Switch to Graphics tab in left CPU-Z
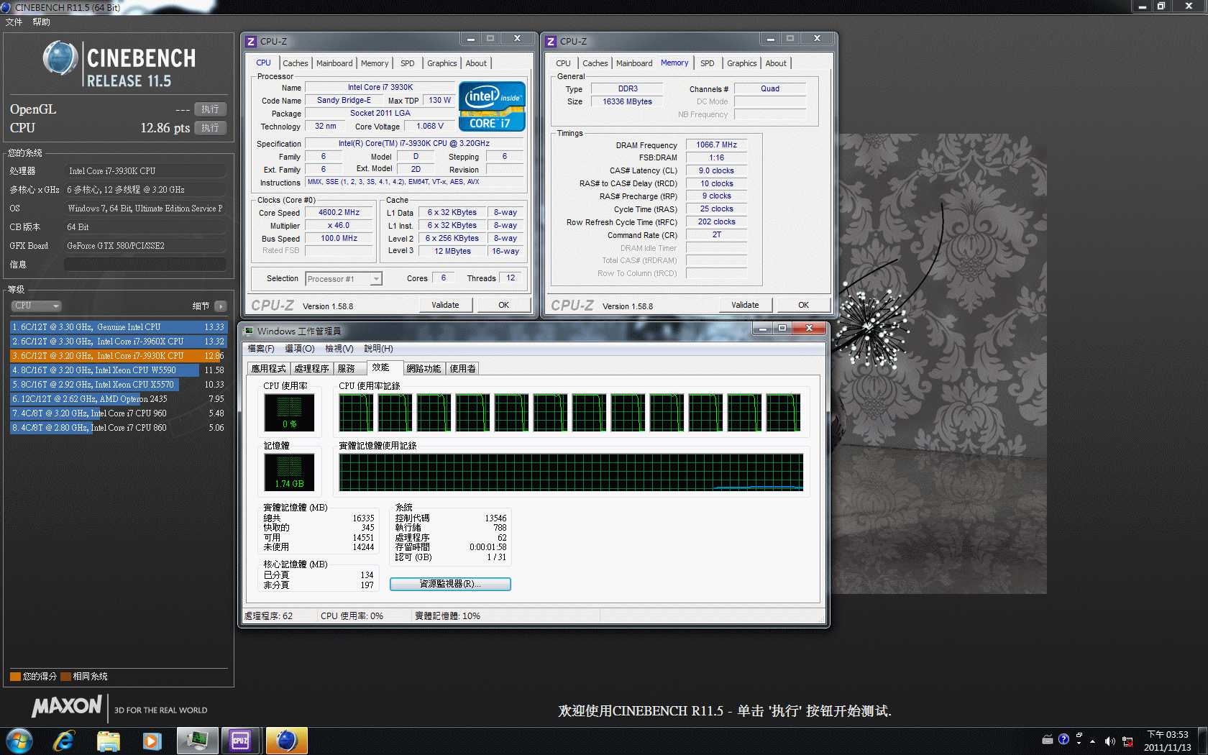 click(441, 63)
